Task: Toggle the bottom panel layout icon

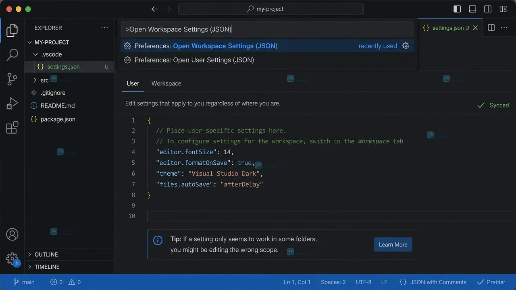Action: (472, 9)
